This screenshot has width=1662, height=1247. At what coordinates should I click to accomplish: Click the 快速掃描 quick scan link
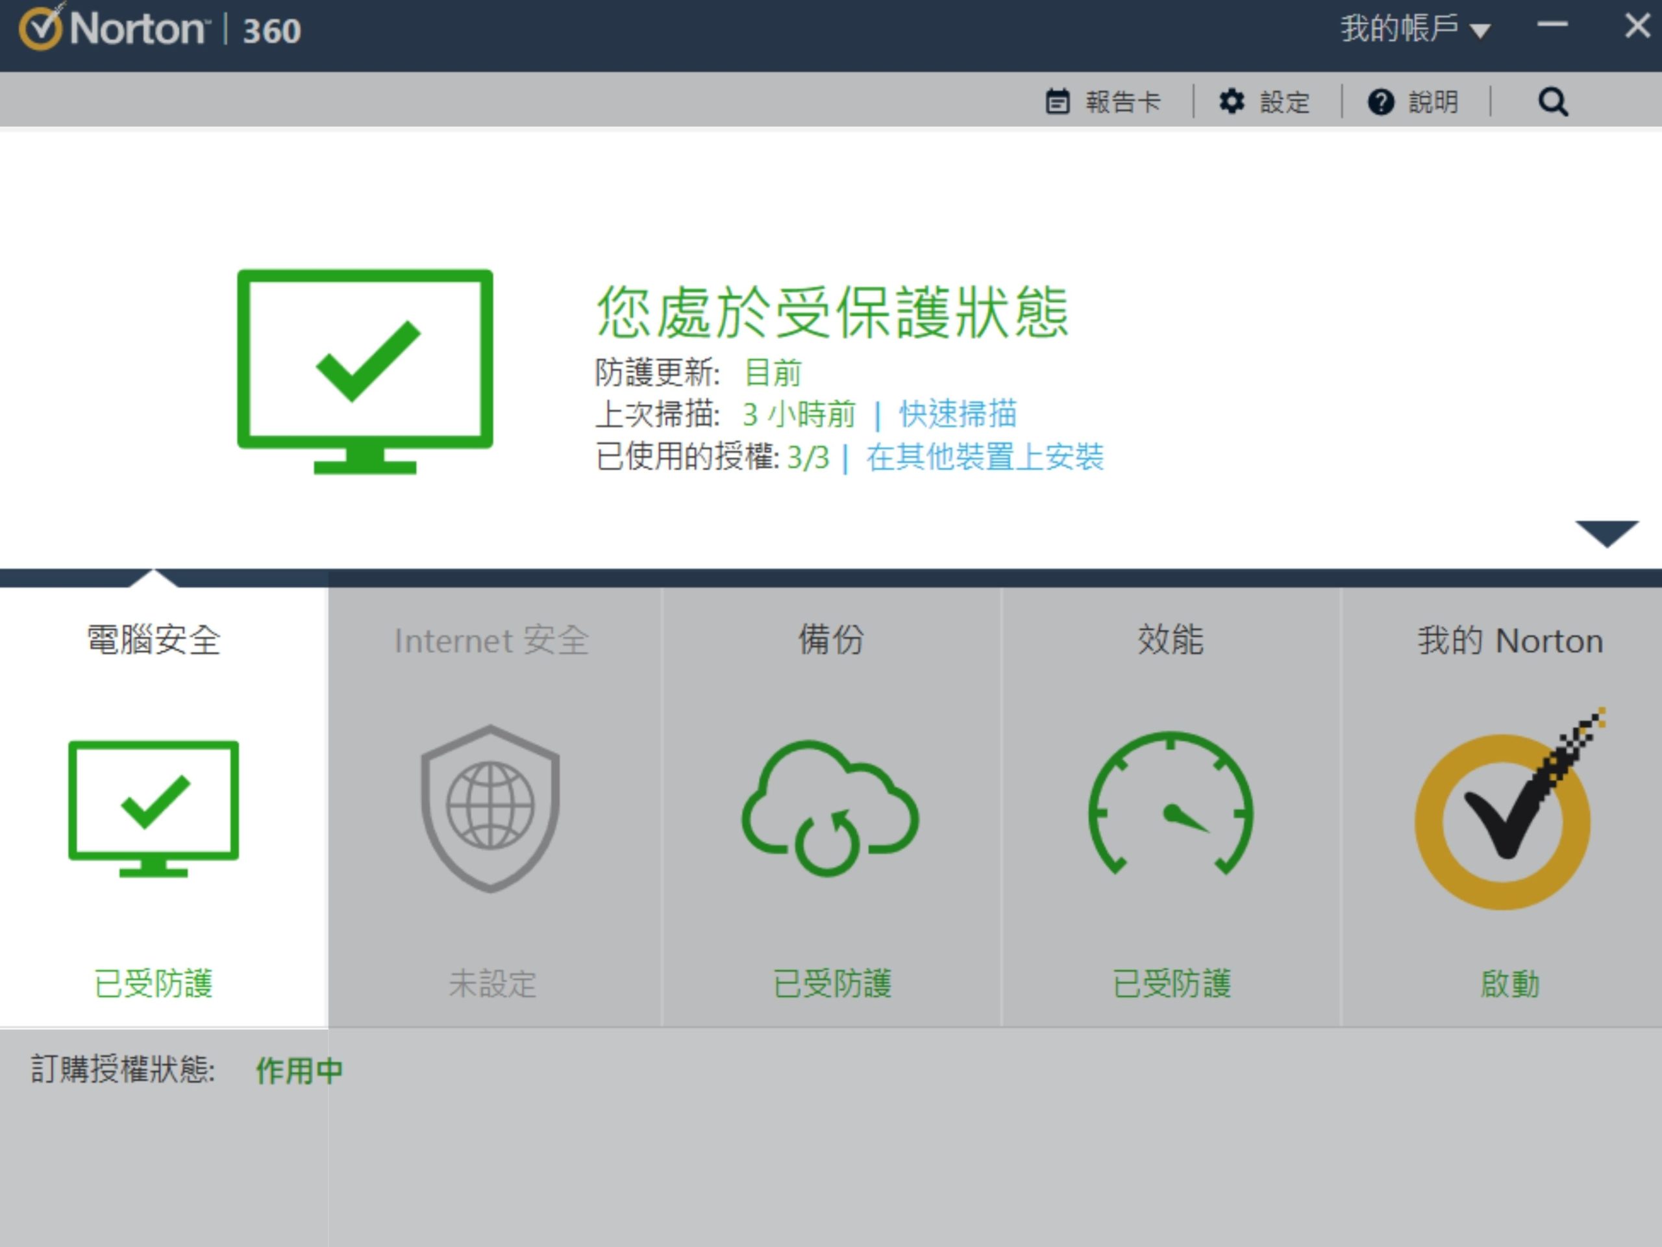coord(958,414)
